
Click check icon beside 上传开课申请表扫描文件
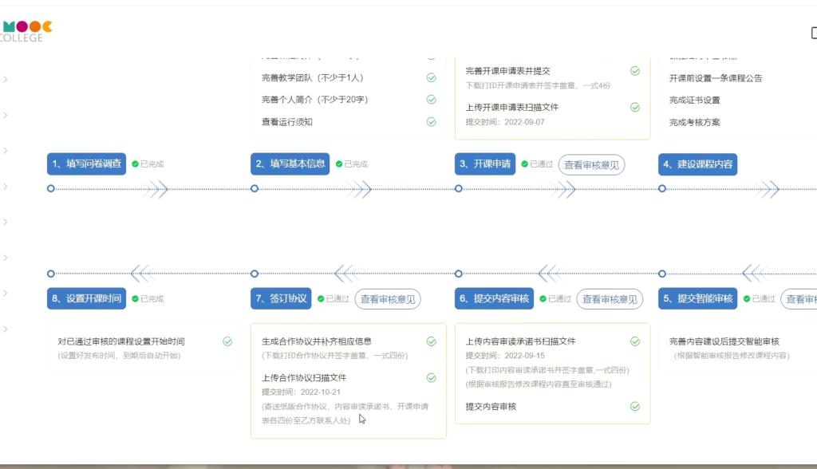click(635, 107)
